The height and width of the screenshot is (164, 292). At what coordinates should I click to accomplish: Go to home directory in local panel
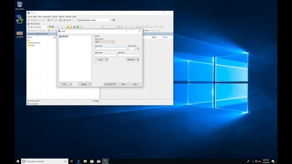(x=74, y=27)
